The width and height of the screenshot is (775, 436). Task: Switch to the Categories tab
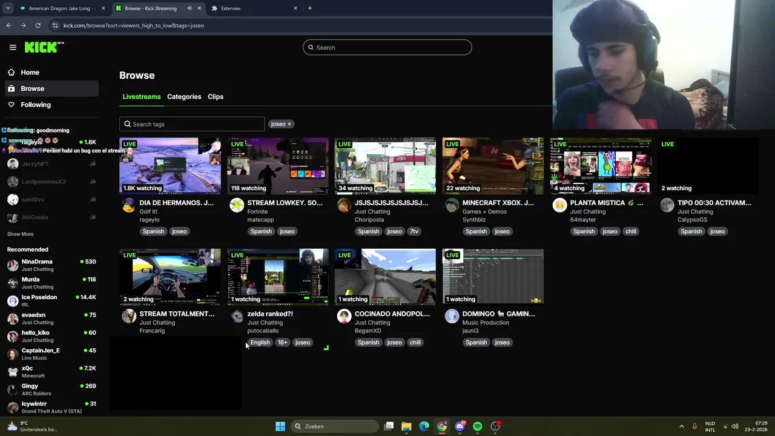point(184,97)
